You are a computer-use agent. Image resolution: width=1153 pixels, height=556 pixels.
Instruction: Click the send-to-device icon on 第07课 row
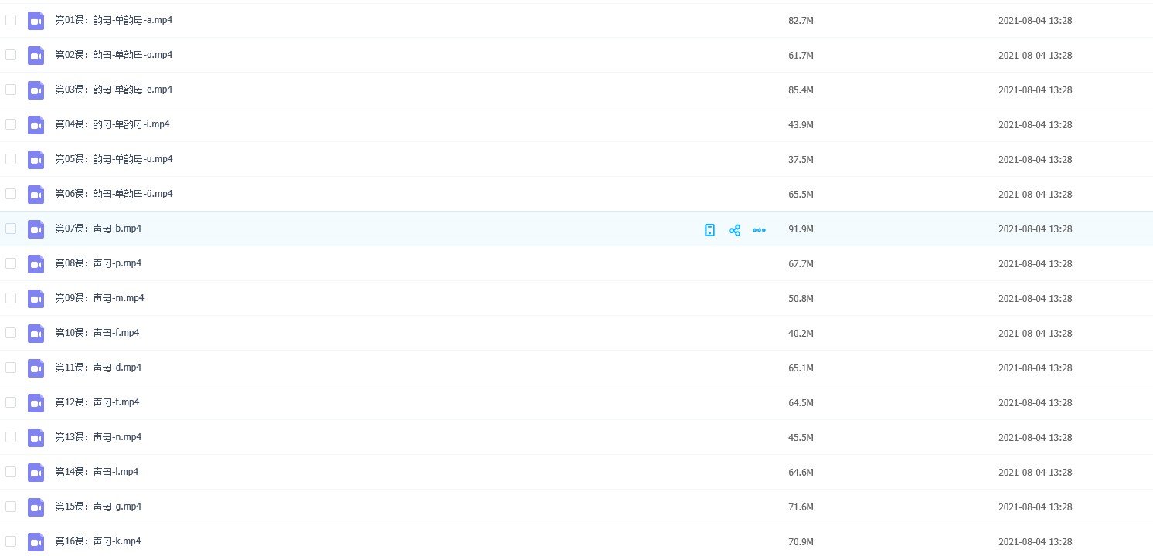coord(709,230)
